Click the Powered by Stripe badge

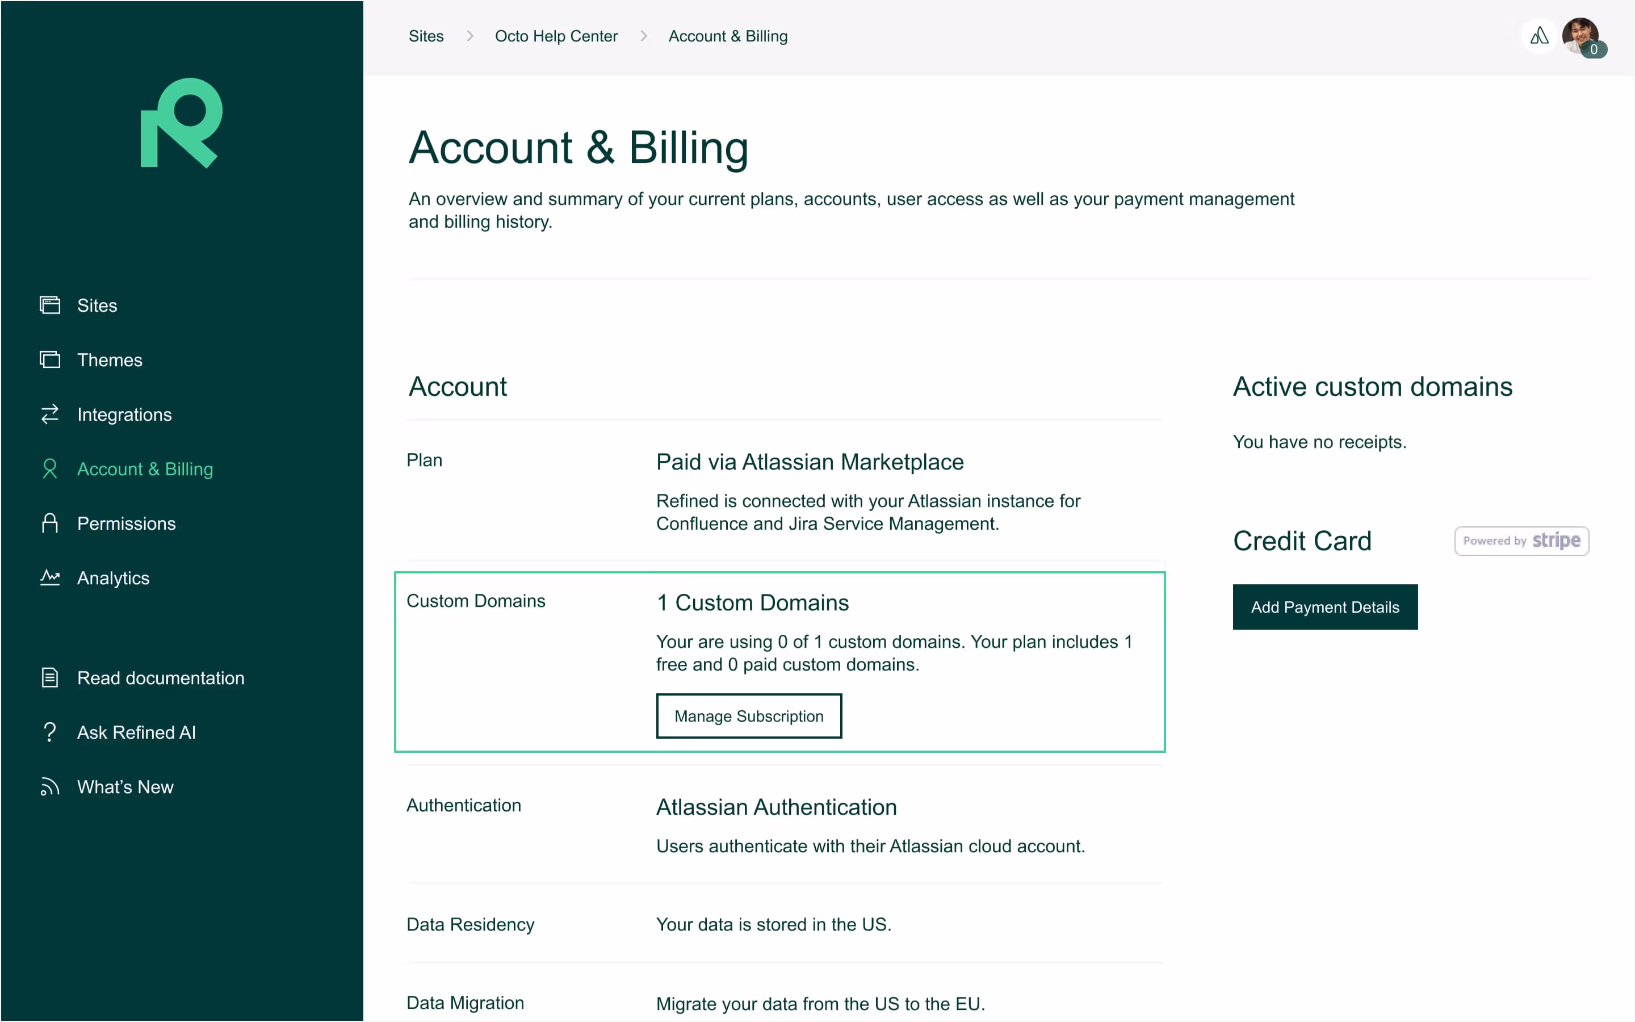[x=1521, y=541]
